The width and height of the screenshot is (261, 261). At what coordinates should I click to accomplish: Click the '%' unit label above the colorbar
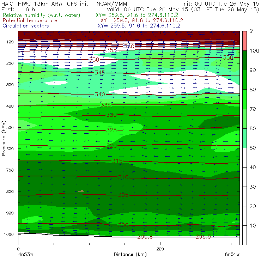pyautogui.click(x=251, y=31)
